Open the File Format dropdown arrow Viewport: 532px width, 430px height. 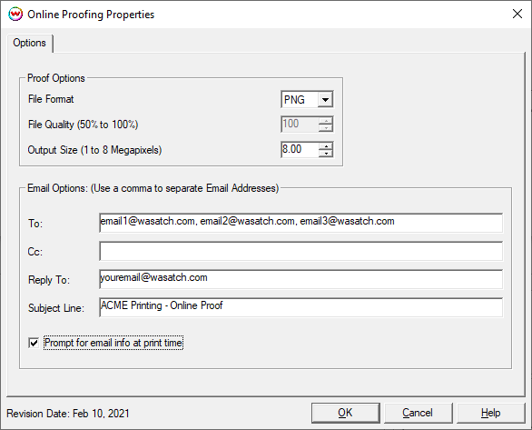point(325,99)
